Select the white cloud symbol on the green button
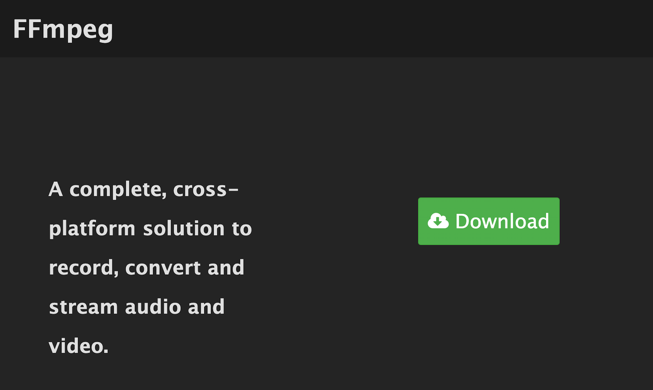This screenshot has width=653, height=390. 439,221
